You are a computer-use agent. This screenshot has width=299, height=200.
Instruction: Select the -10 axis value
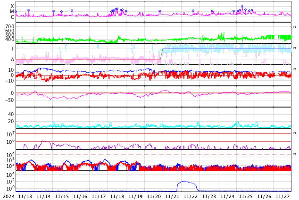coord(10,81)
